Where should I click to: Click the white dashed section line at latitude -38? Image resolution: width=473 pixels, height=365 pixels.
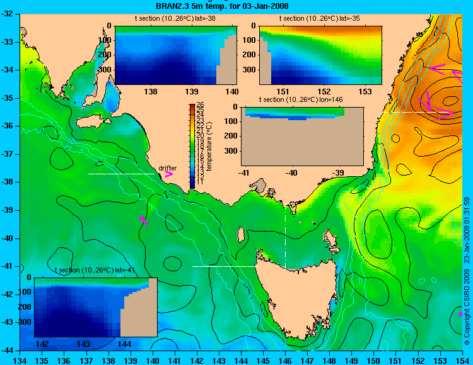coord(121,174)
